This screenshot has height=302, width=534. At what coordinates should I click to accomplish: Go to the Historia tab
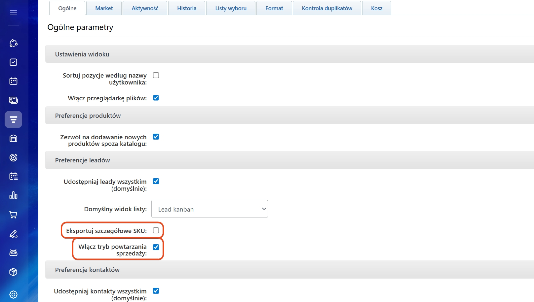click(x=187, y=8)
